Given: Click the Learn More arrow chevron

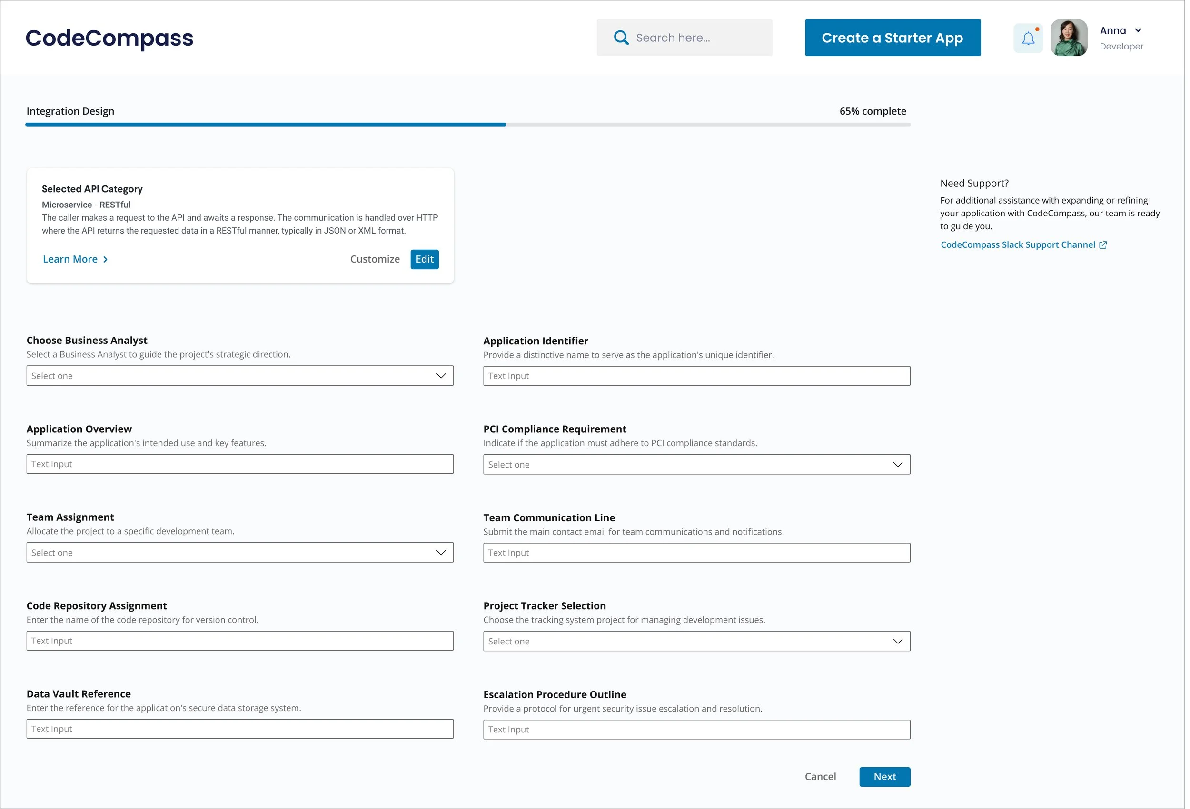Looking at the screenshot, I should pos(106,260).
